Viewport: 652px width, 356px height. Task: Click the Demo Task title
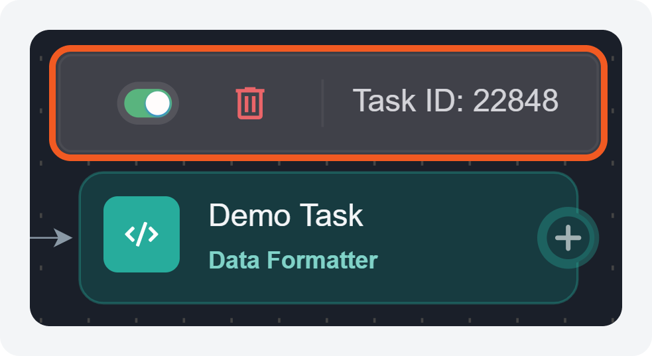[x=286, y=215]
